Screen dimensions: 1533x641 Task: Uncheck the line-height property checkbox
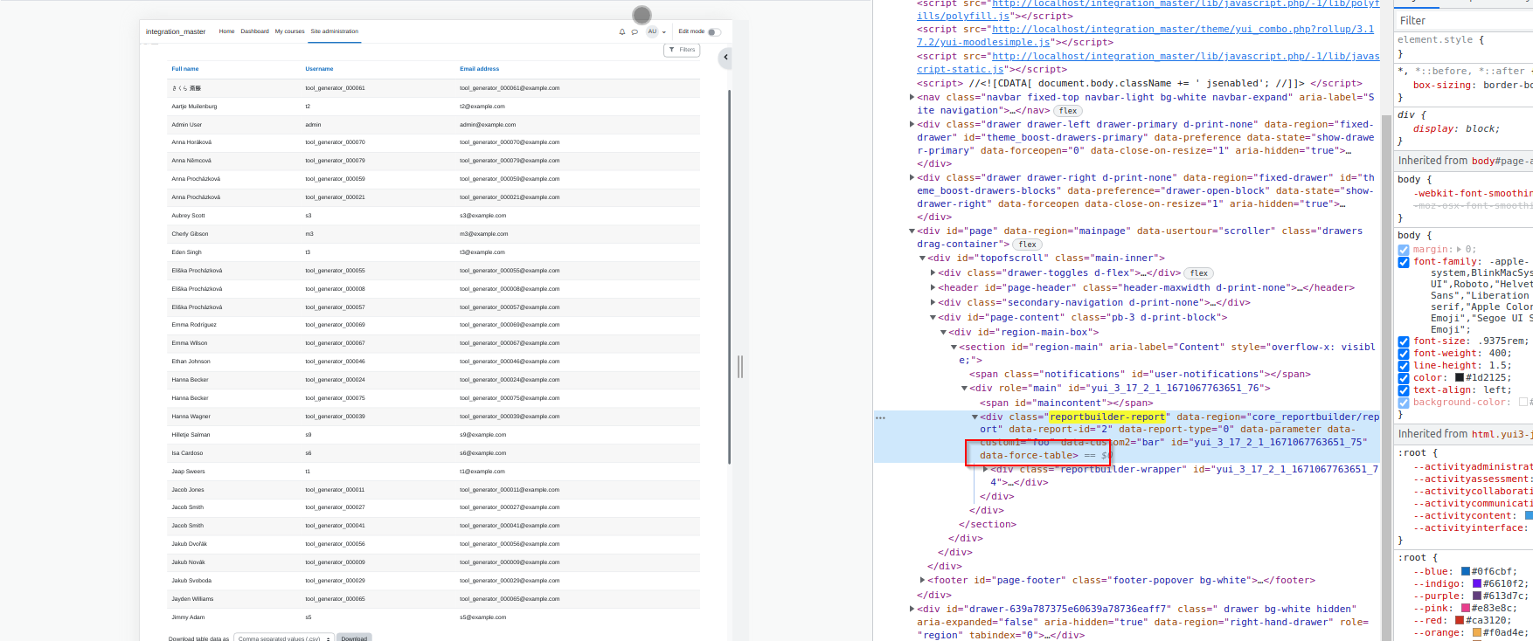(1404, 366)
